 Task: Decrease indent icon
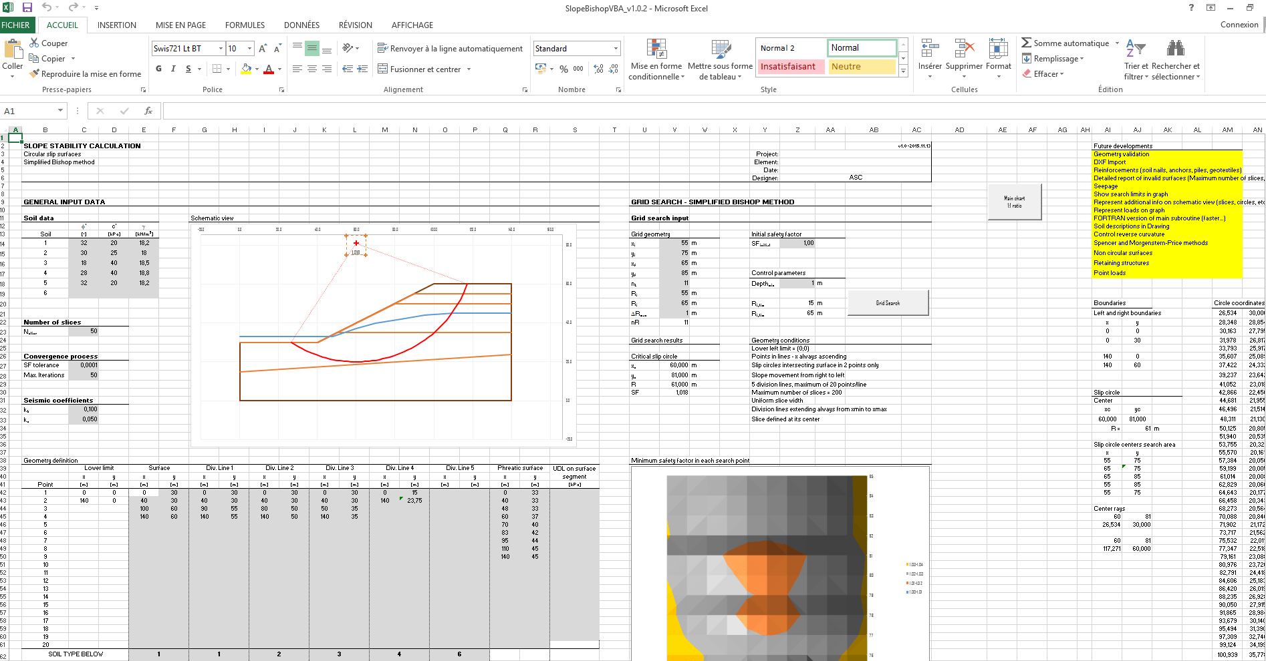(x=348, y=69)
